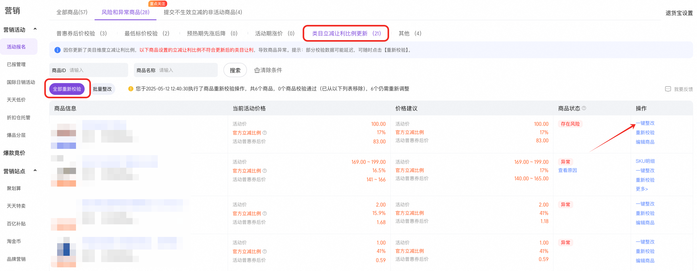Open 淘金币 in sidebar
The image size is (697, 271).
[14, 241]
